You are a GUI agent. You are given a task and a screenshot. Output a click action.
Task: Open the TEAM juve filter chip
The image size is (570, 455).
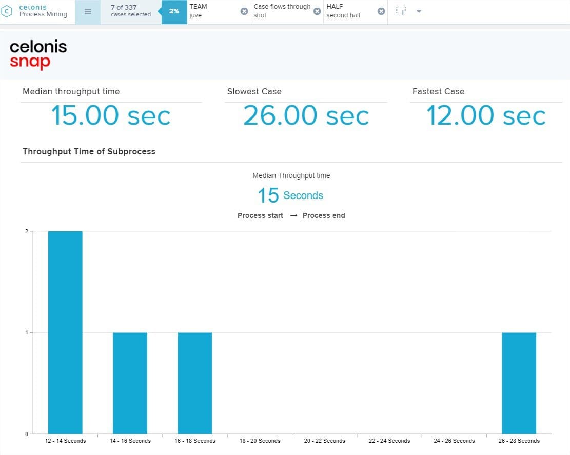coord(210,11)
